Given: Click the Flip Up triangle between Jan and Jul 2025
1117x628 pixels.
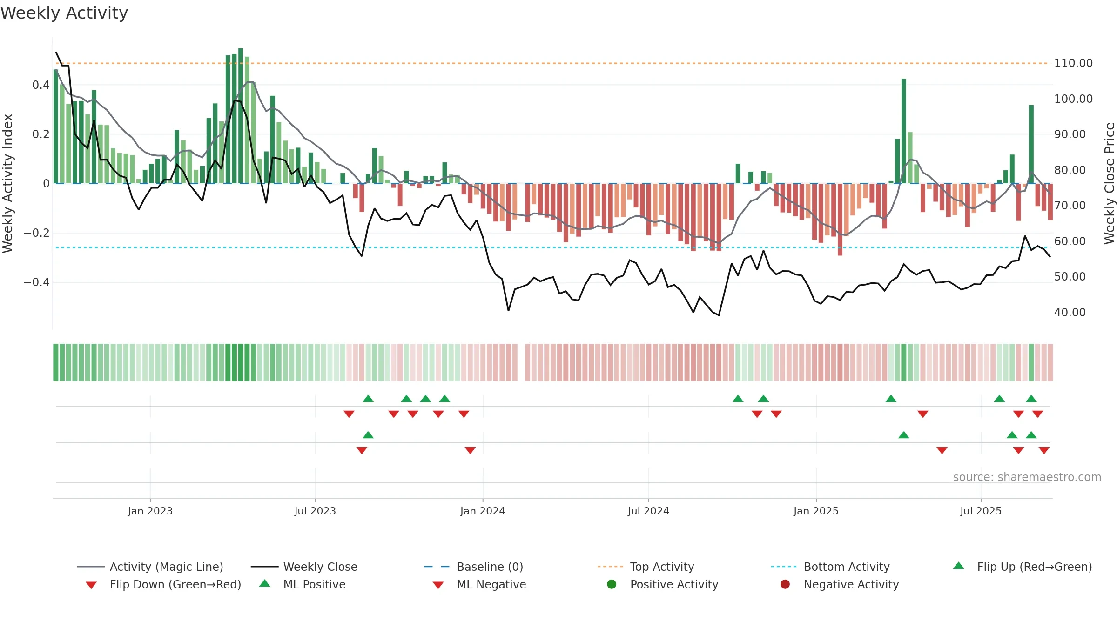Looking at the screenshot, I should coord(891,399).
